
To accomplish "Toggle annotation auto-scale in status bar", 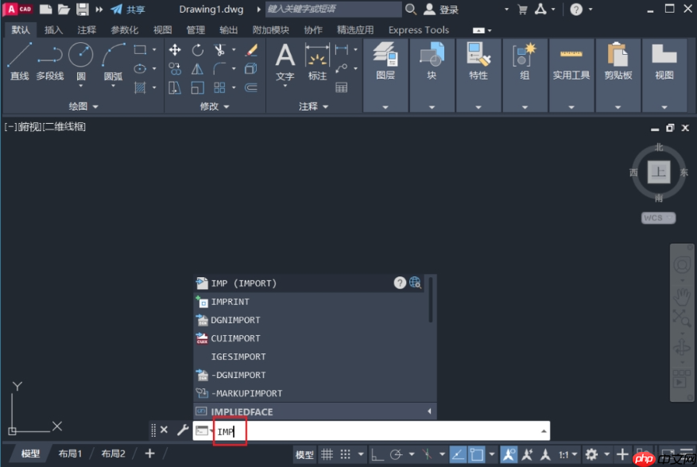I will click(527, 454).
